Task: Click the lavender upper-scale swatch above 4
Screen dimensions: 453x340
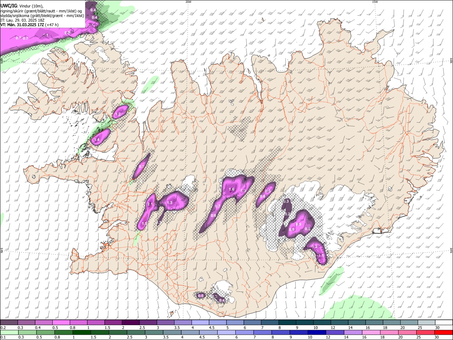Action: tap(200, 322)
